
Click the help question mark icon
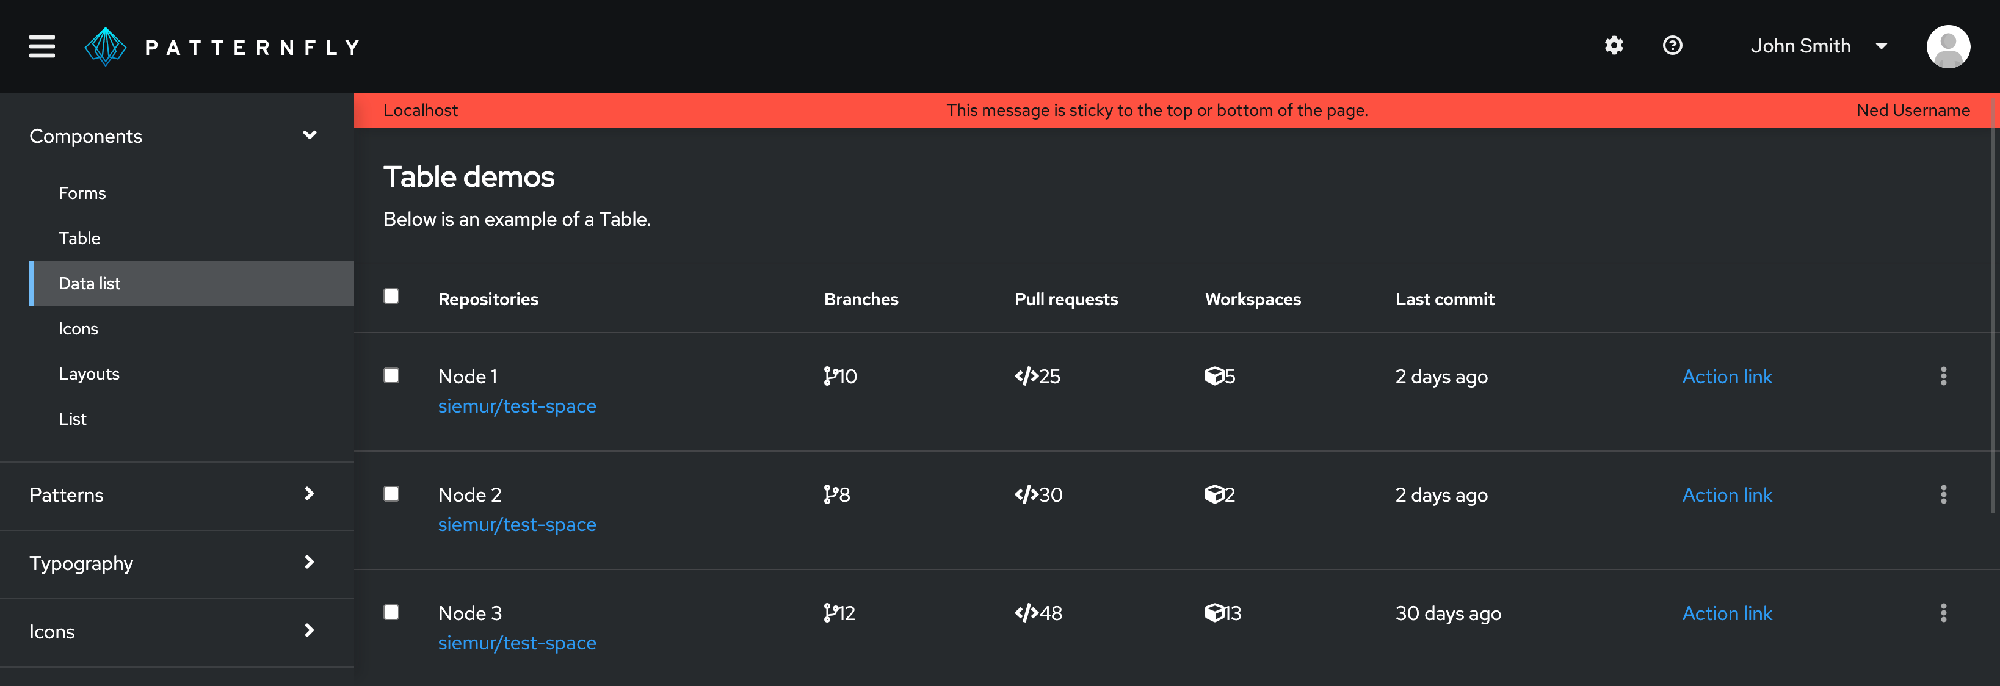(1672, 46)
